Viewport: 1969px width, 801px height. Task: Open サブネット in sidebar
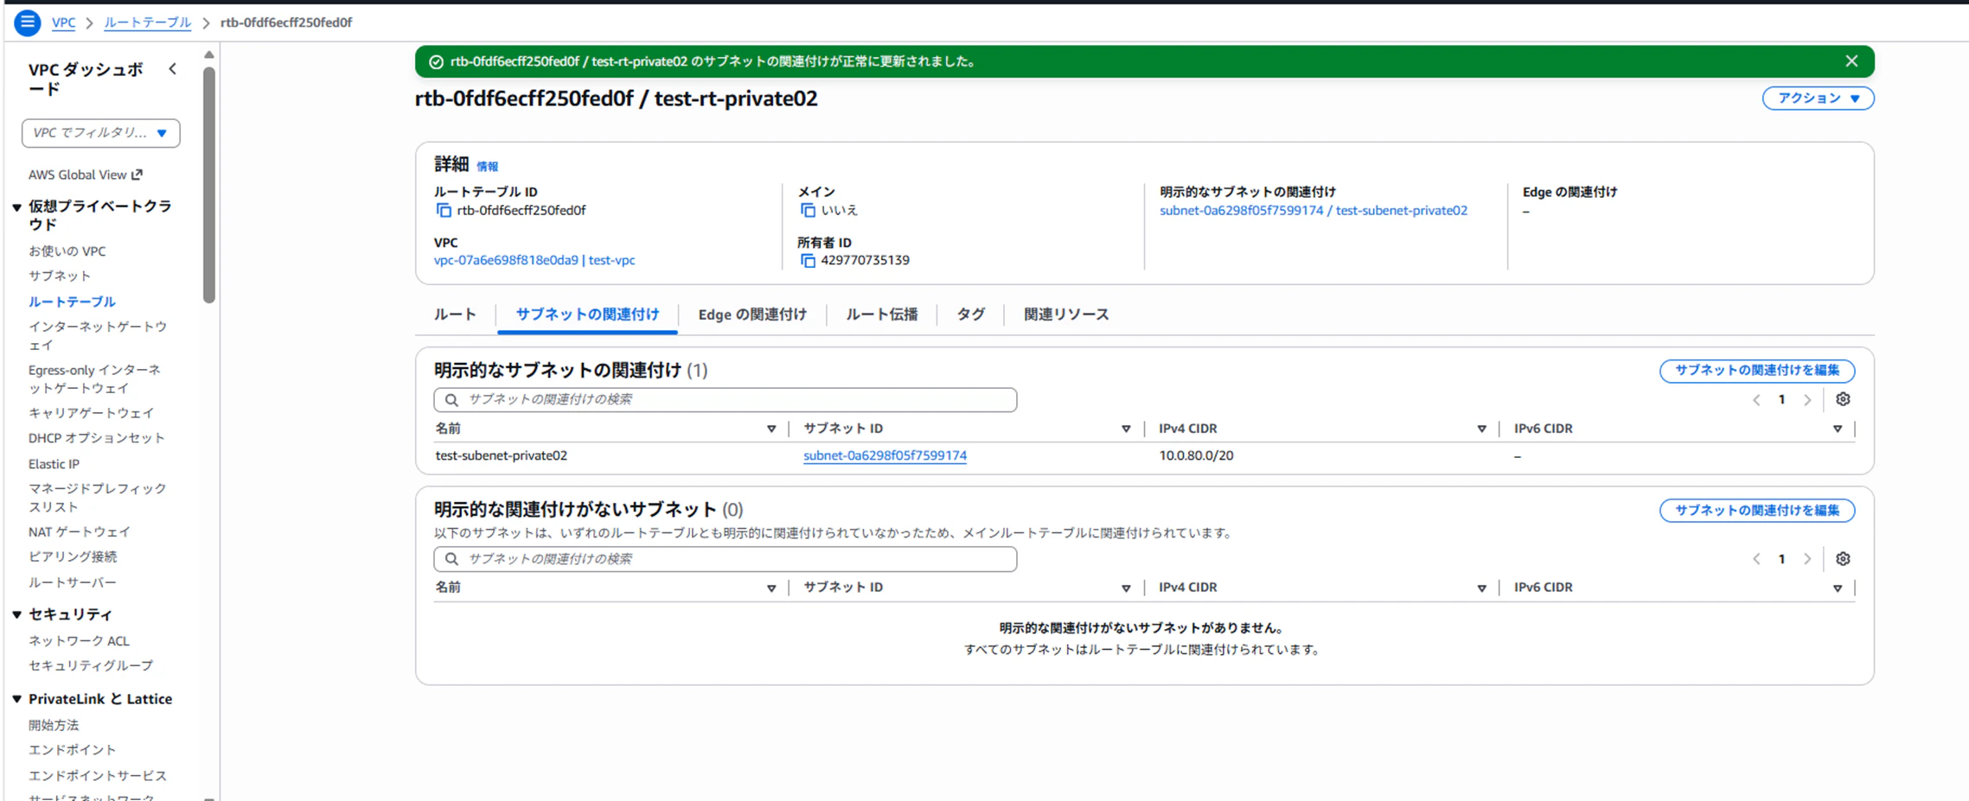point(60,277)
